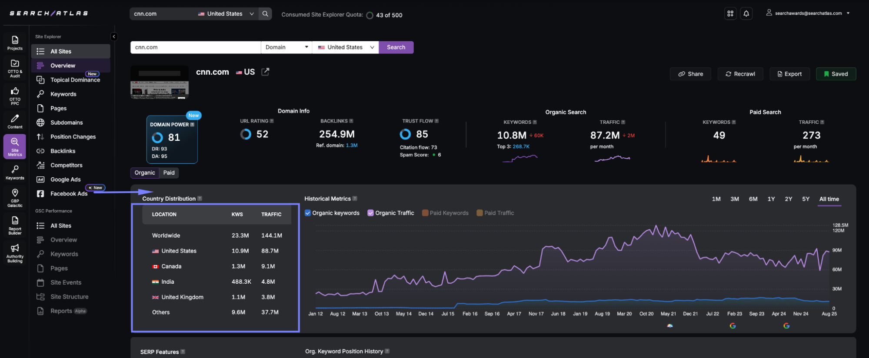Viewport: 869px width, 358px height.
Task: Open GBP Galactic in the left rail
Action: pyautogui.click(x=15, y=198)
